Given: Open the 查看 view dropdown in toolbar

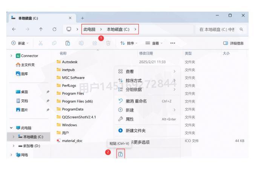Looking at the screenshot, I should point(154,43).
